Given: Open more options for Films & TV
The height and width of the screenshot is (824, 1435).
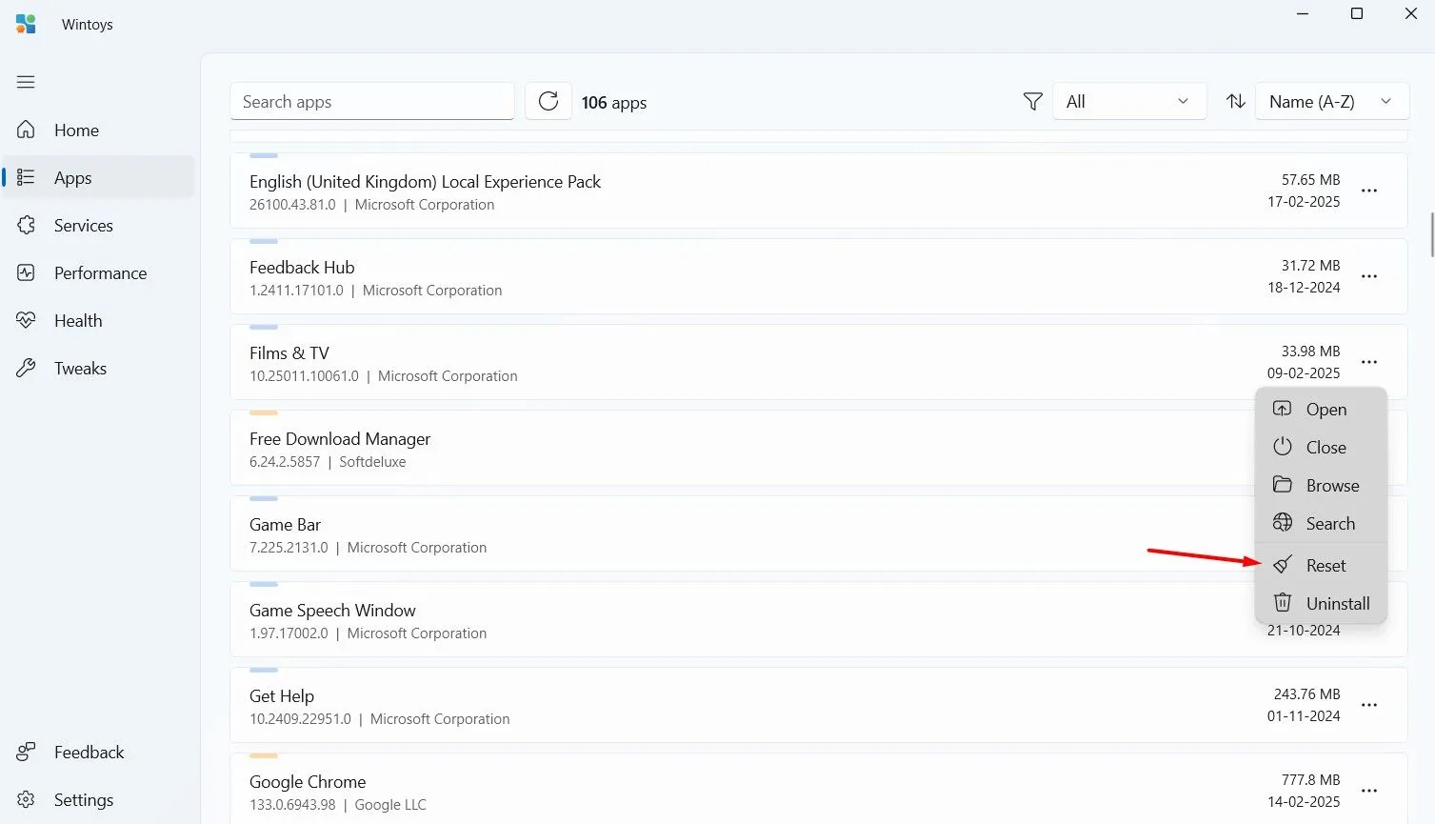Looking at the screenshot, I should tap(1369, 362).
